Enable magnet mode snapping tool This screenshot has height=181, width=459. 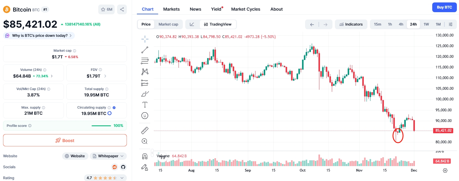coord(145,156)
